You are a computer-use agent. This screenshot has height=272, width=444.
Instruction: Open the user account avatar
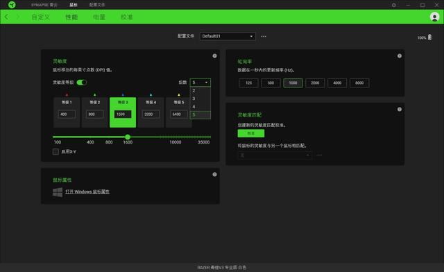(x=434, y=17)
